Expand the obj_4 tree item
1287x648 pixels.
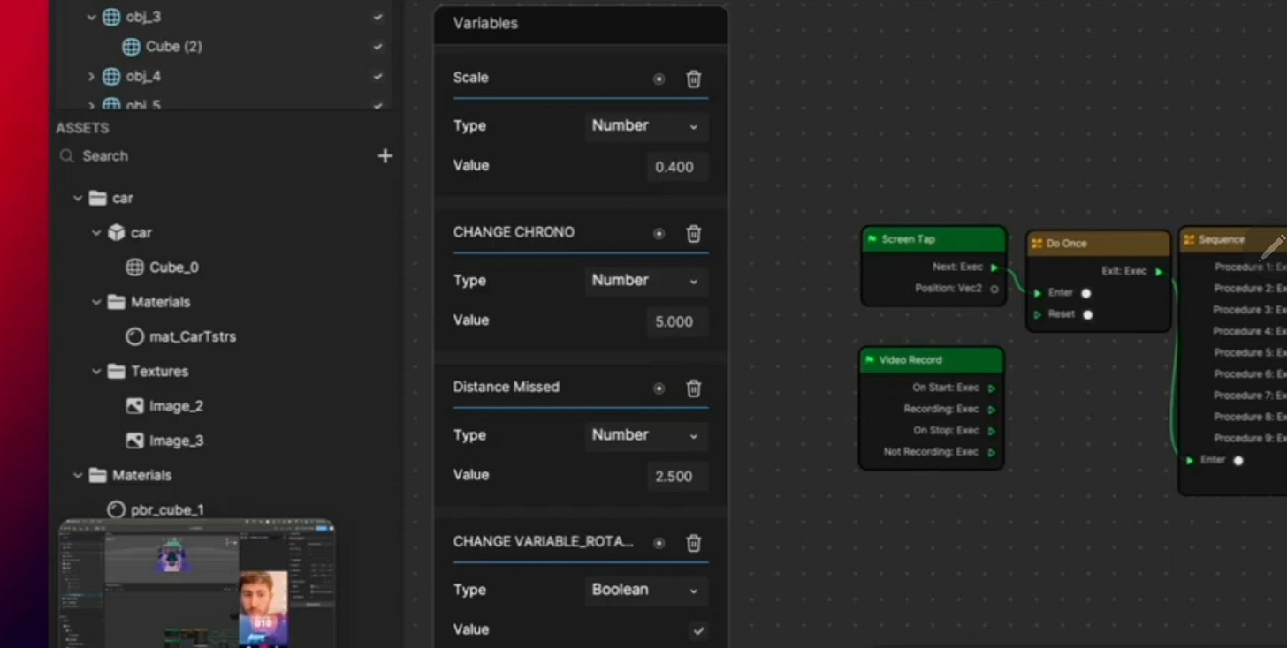(91, 77)
